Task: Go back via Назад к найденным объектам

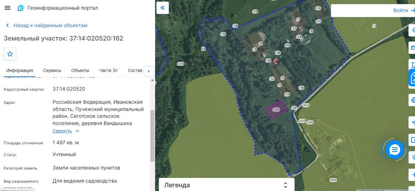Action: 47,26
